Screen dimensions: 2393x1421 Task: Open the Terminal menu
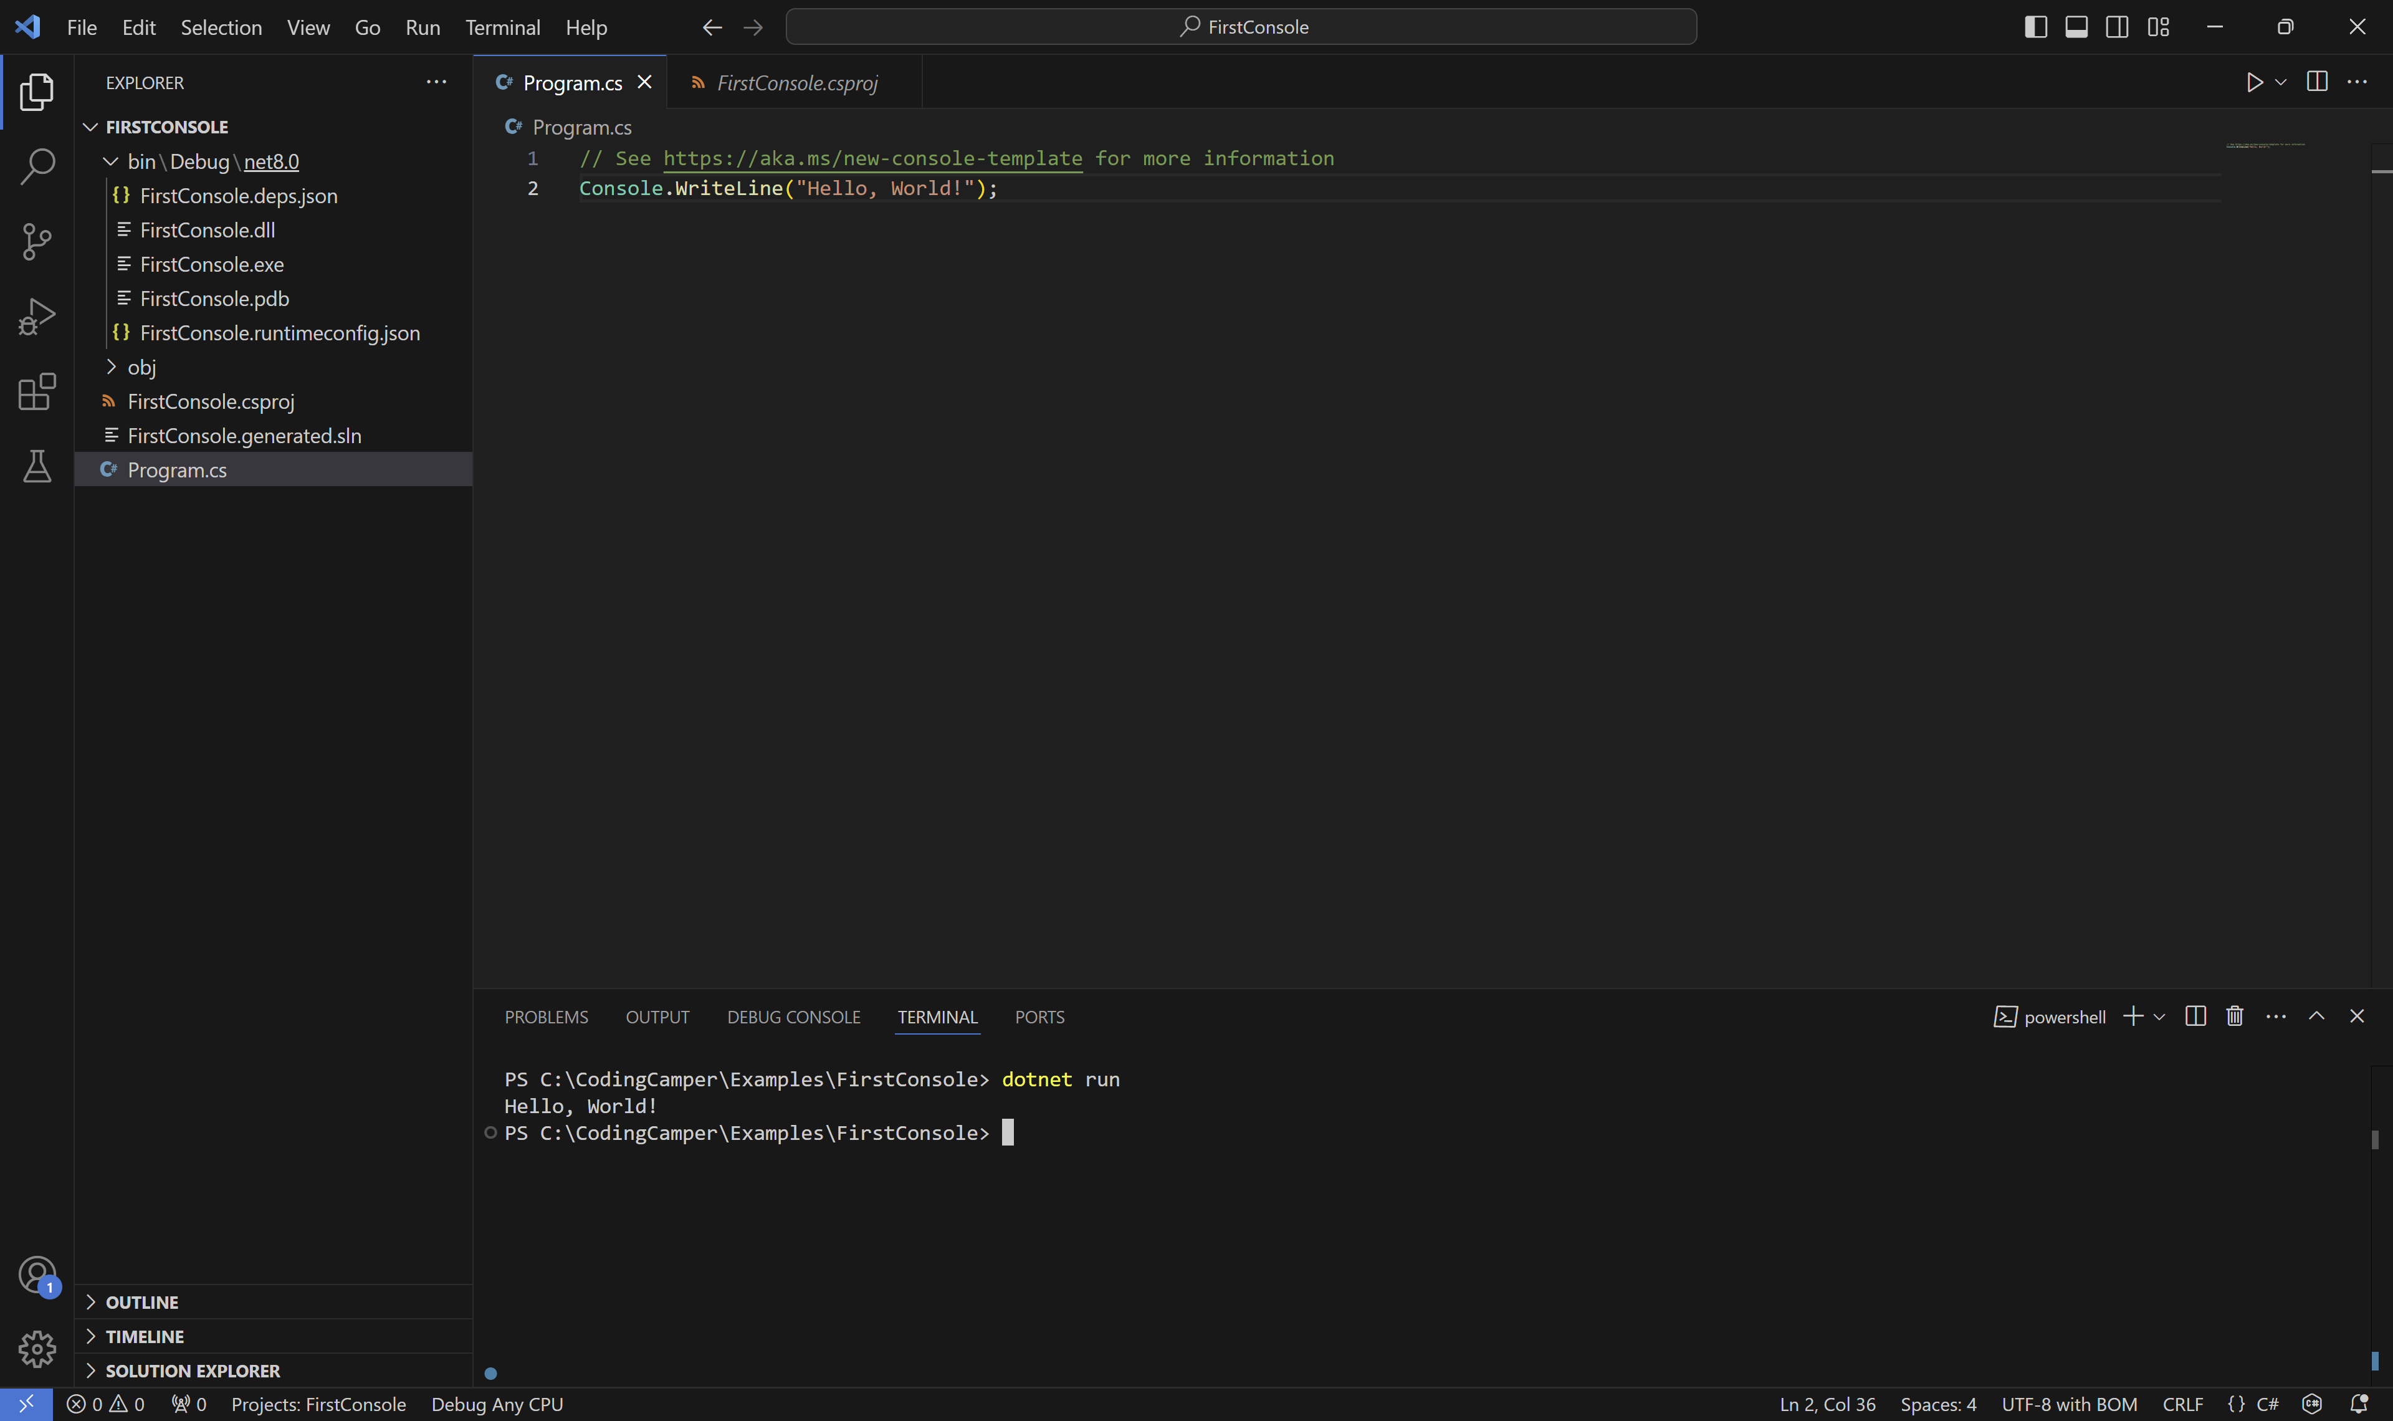coord(502,27)
